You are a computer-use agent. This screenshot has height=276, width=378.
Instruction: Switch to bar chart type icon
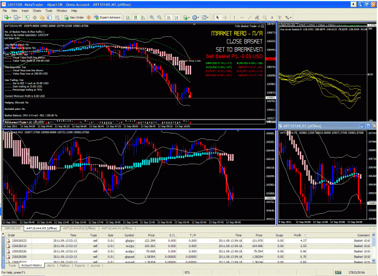[128, 18]
